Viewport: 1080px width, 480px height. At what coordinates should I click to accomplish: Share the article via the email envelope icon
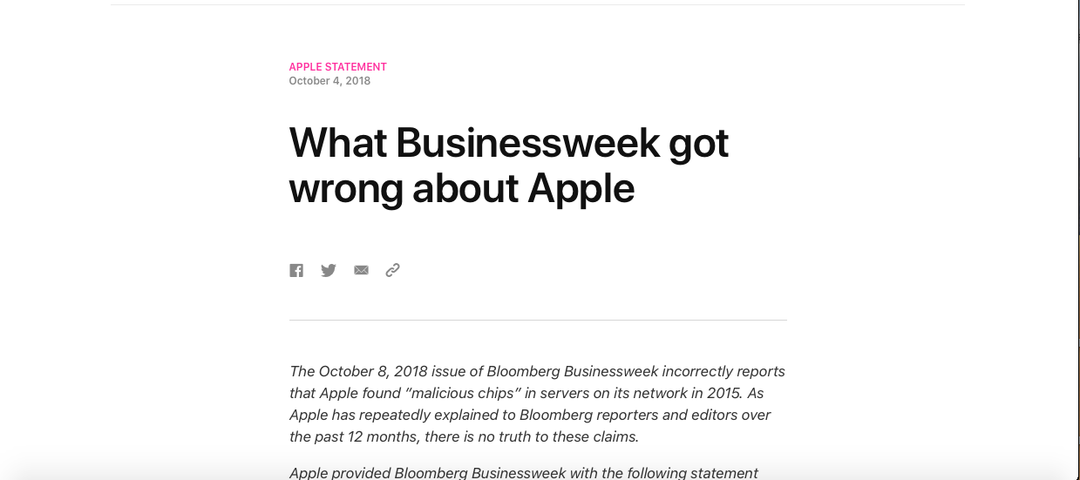(361, 270)
